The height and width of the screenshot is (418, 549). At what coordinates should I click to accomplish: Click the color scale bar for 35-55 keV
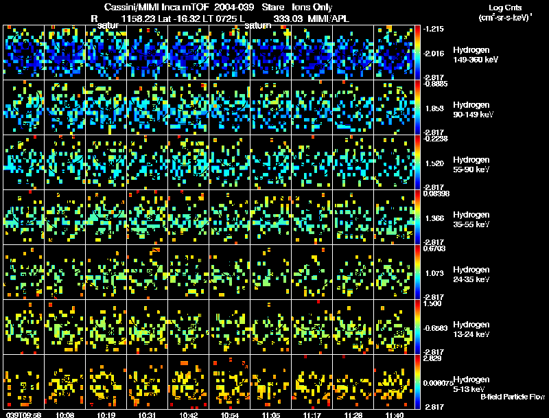click(x=417, y=218)
